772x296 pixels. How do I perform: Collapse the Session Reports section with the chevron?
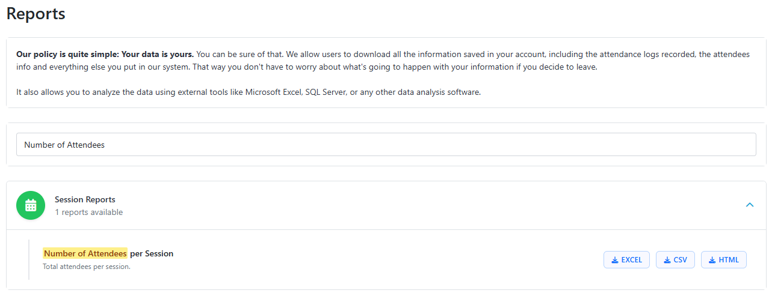750,205
